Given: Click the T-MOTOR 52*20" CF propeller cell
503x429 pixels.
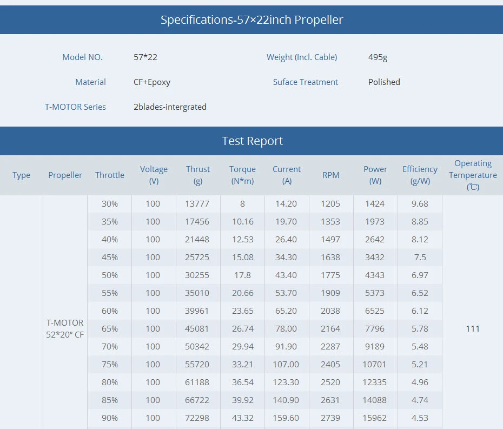Looking at the screenshot, I should click(65, 328).
